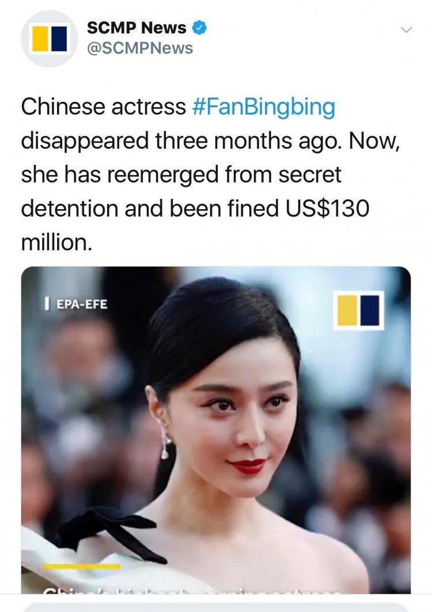Click the EPA-EFE photo credit label
The width and height of the screenshot is (432, 612).
77,304
